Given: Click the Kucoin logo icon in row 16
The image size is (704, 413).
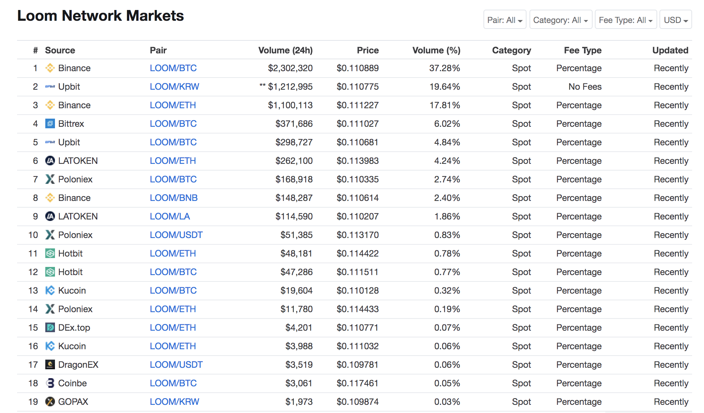Looking at the screenshot, I should (x=50, y=346).
